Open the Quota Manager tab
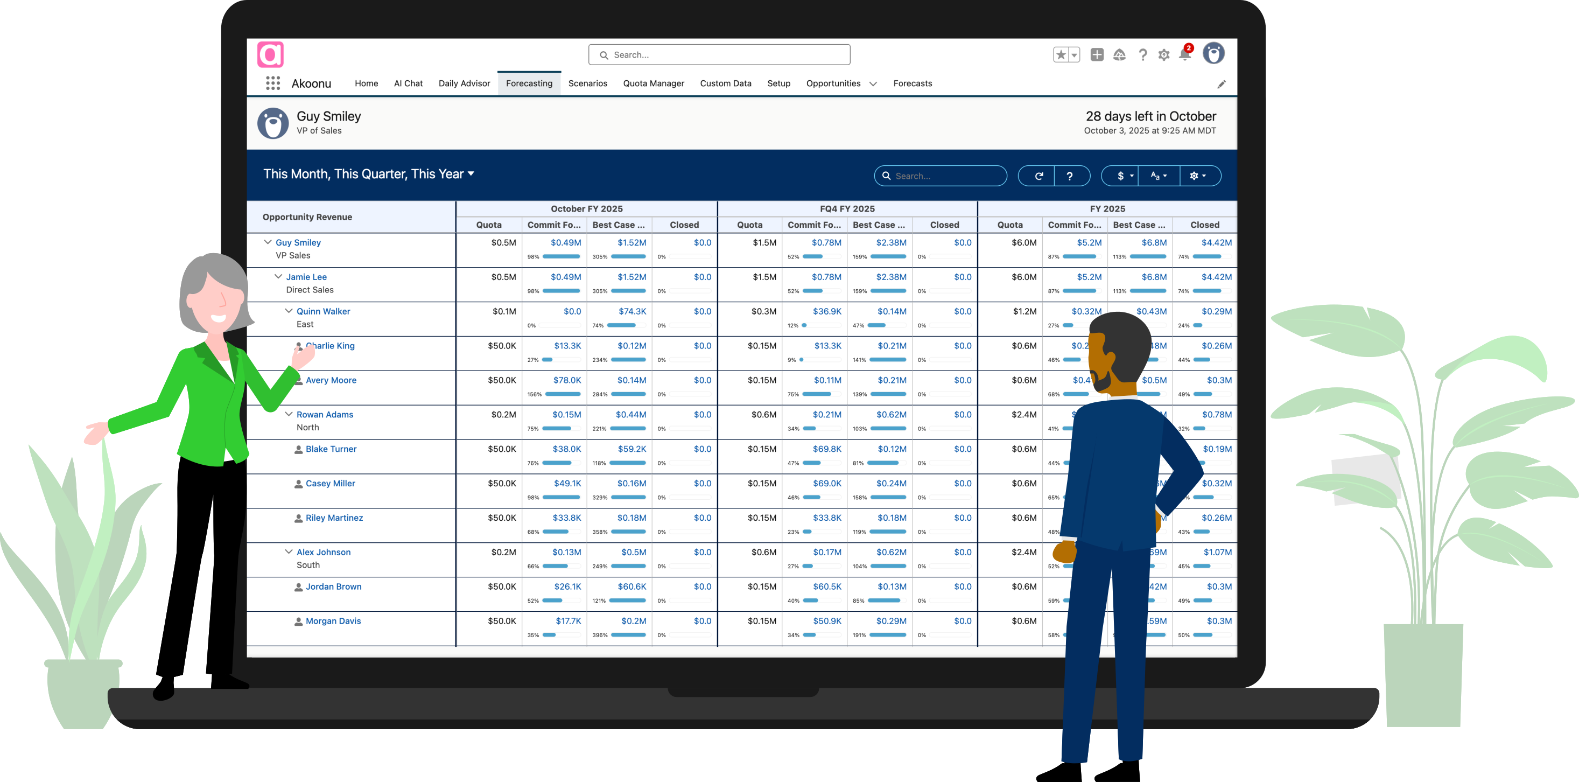Image resolution: width=1579 pixels, height=782 pixels. [x=654, y=83]
